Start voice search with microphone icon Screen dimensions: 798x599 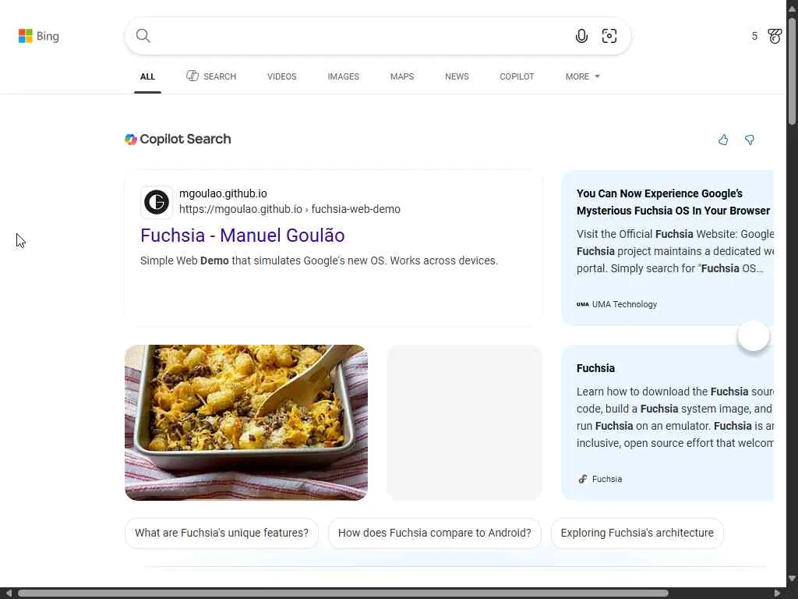(x=581, y=36)
